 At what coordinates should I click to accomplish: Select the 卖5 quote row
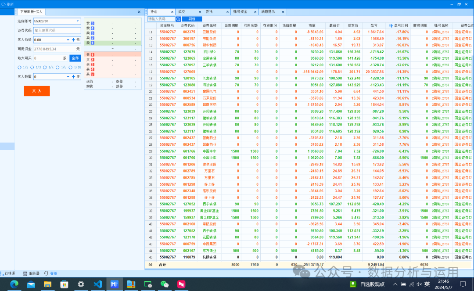112,23
